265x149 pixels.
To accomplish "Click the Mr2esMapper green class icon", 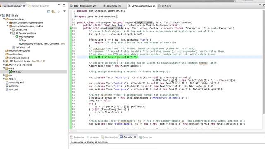I will (17, 36).
